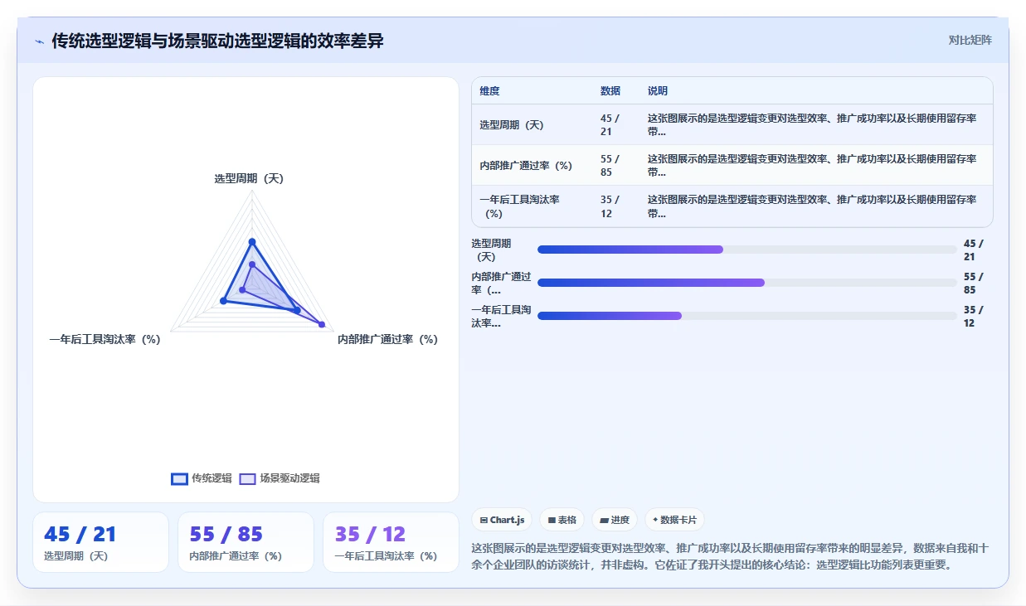Toggle the 场景驱动逻辑 legend swatch

click(247, 478)
